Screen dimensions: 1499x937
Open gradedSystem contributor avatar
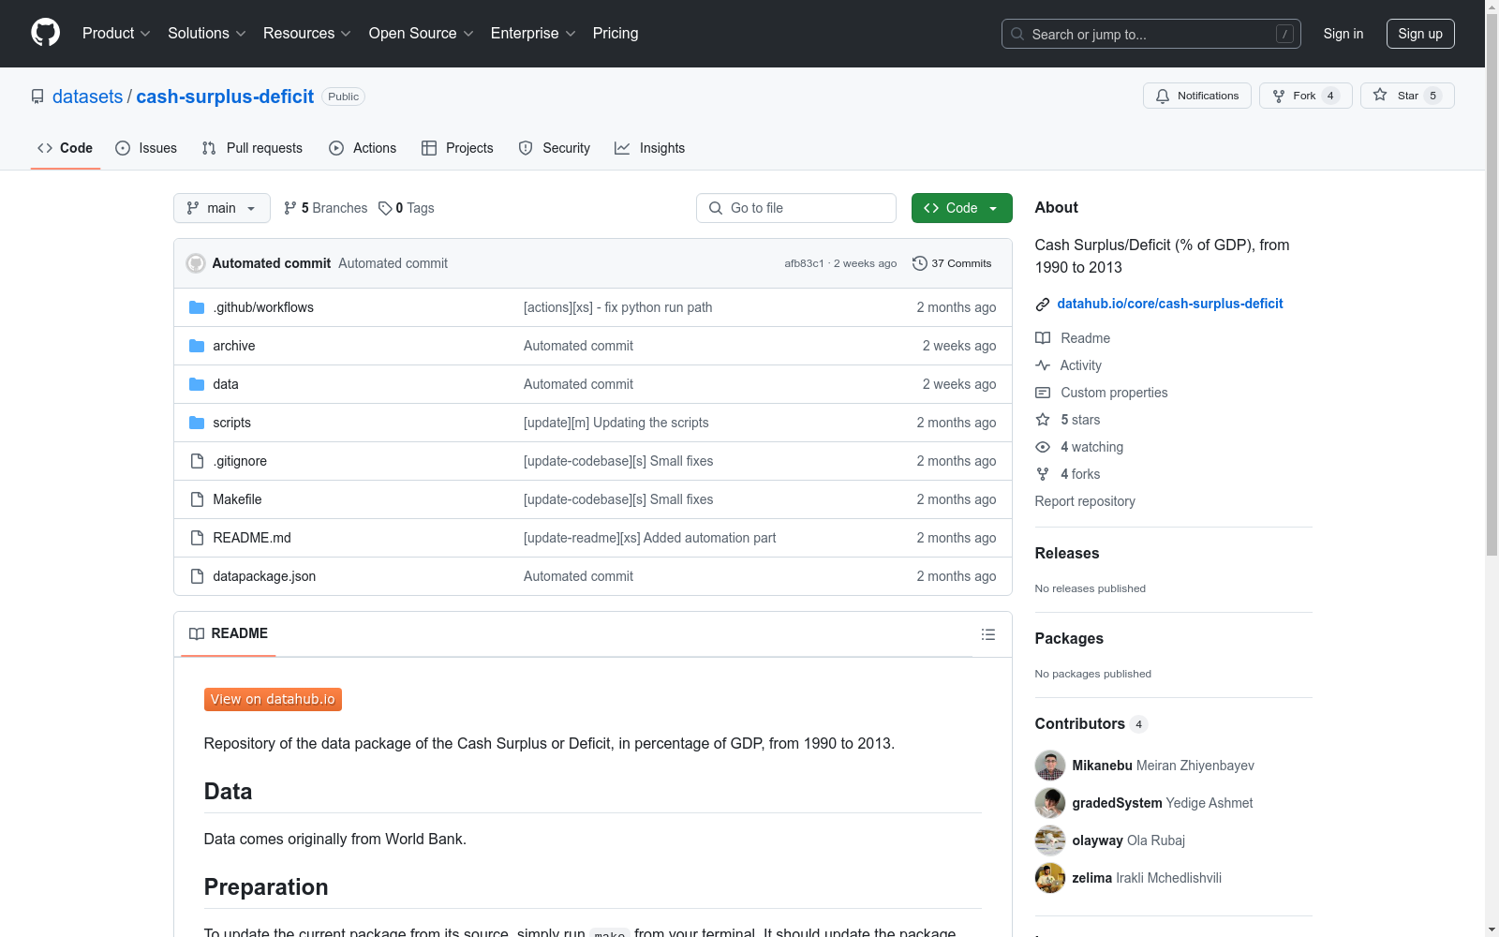[x=1050, y=803]
